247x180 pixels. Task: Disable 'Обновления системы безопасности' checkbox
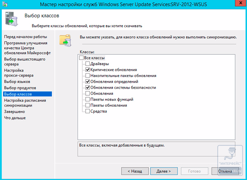click(87, 88)
